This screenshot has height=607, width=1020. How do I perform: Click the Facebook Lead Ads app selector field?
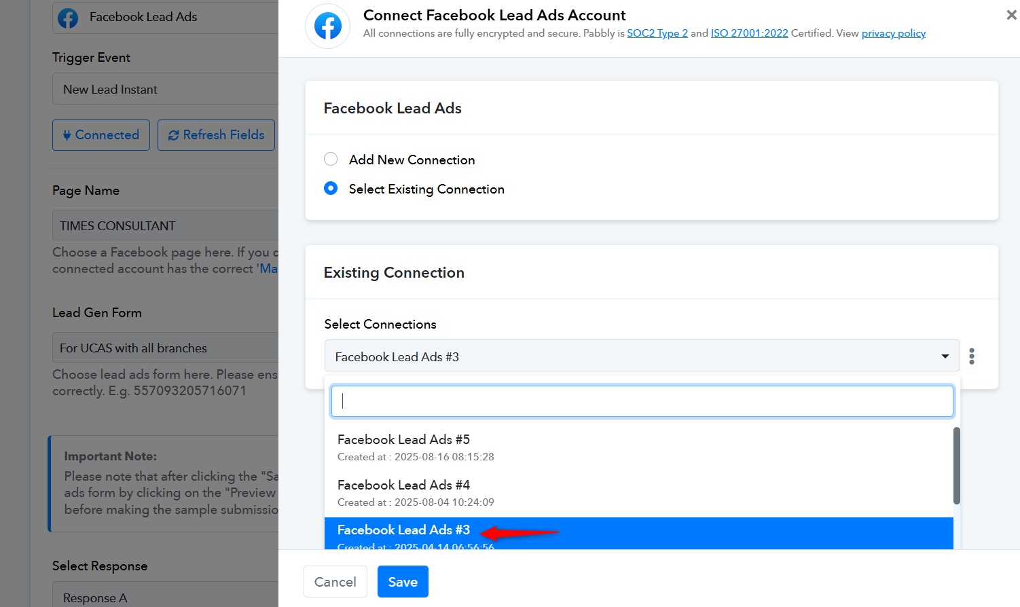coord(166,17)
